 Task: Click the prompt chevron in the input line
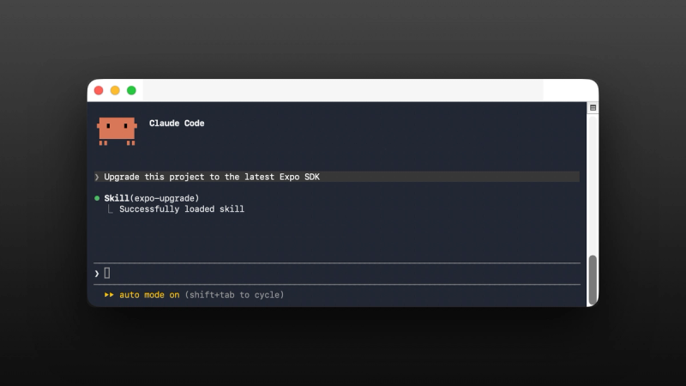coord(97,274)
